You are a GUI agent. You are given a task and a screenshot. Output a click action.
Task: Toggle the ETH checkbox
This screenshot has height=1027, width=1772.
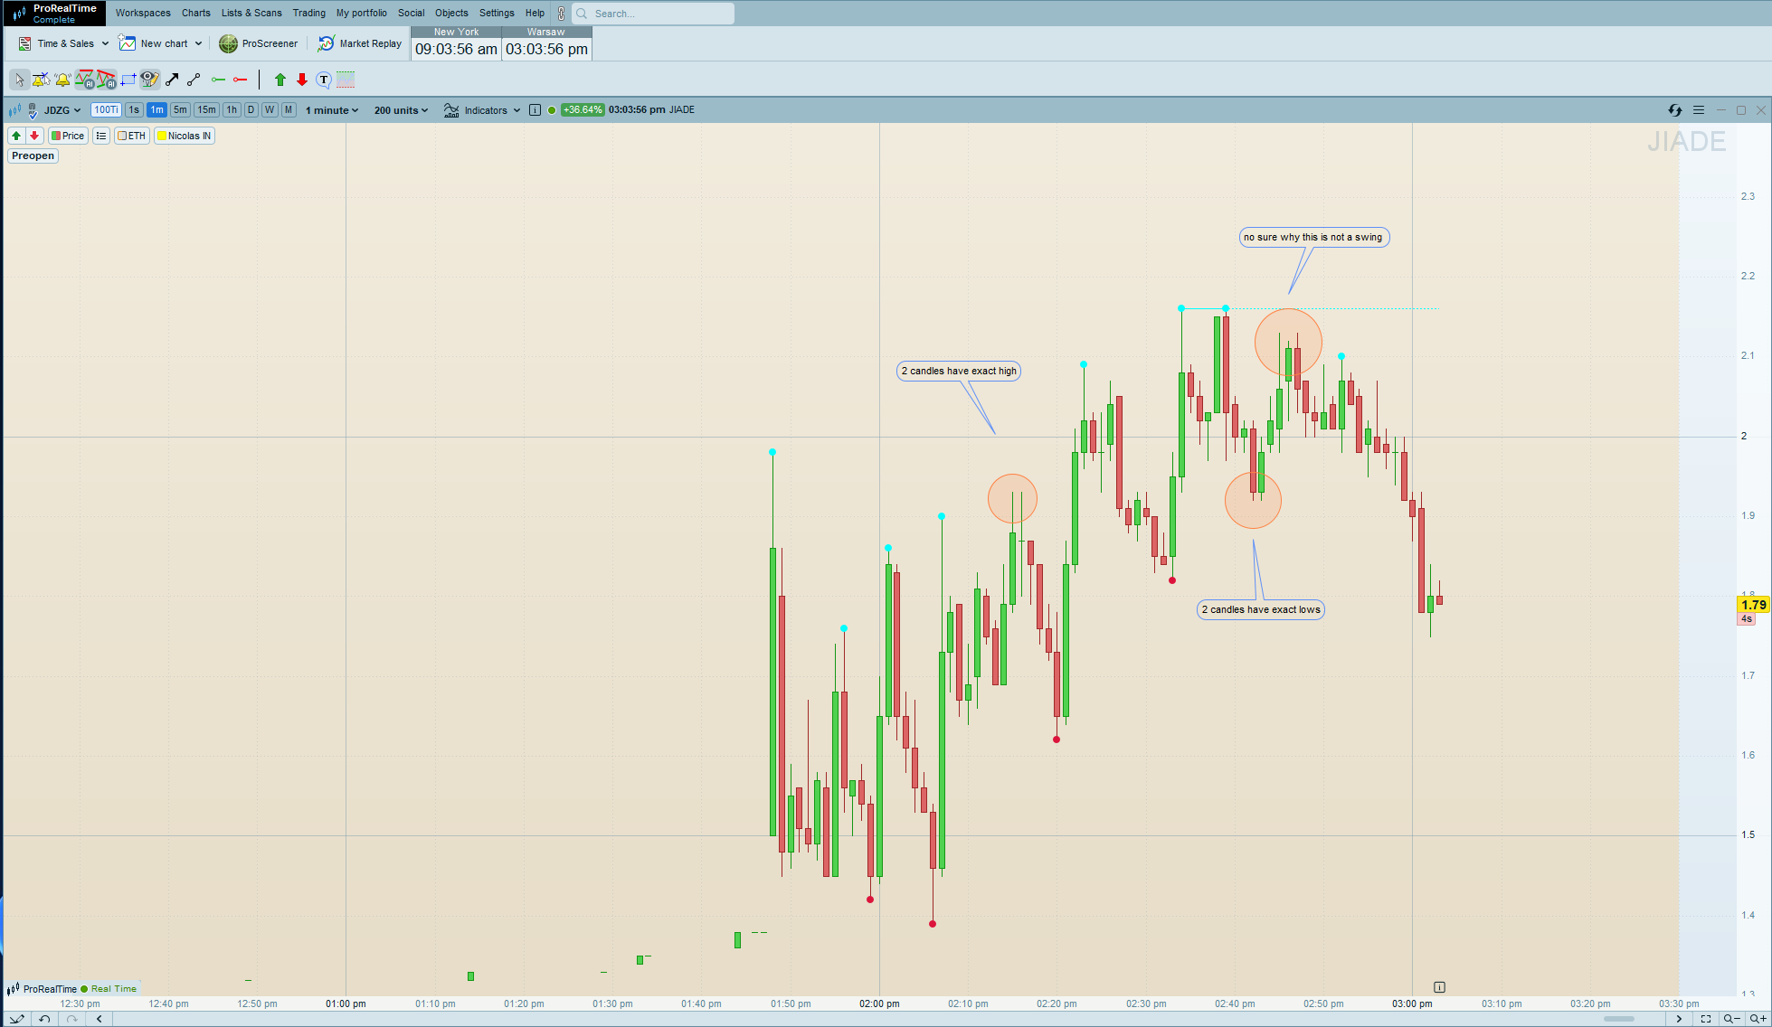122,136
